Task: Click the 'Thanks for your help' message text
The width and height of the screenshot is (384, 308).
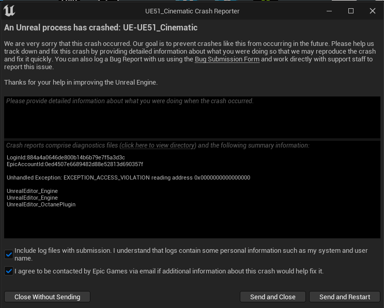Action: [x=81, y=83]
